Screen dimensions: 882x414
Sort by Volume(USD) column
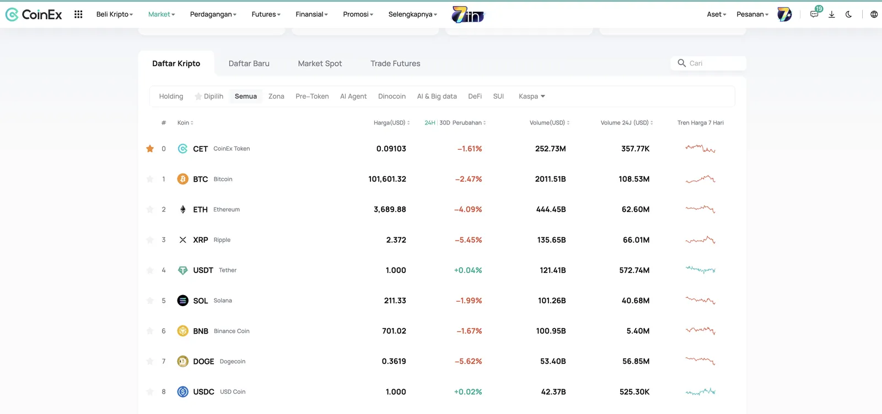point(550,123)
